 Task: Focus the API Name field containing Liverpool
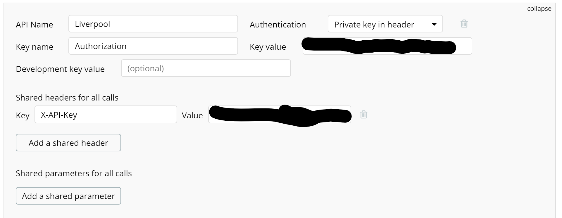tap(153, 24)
